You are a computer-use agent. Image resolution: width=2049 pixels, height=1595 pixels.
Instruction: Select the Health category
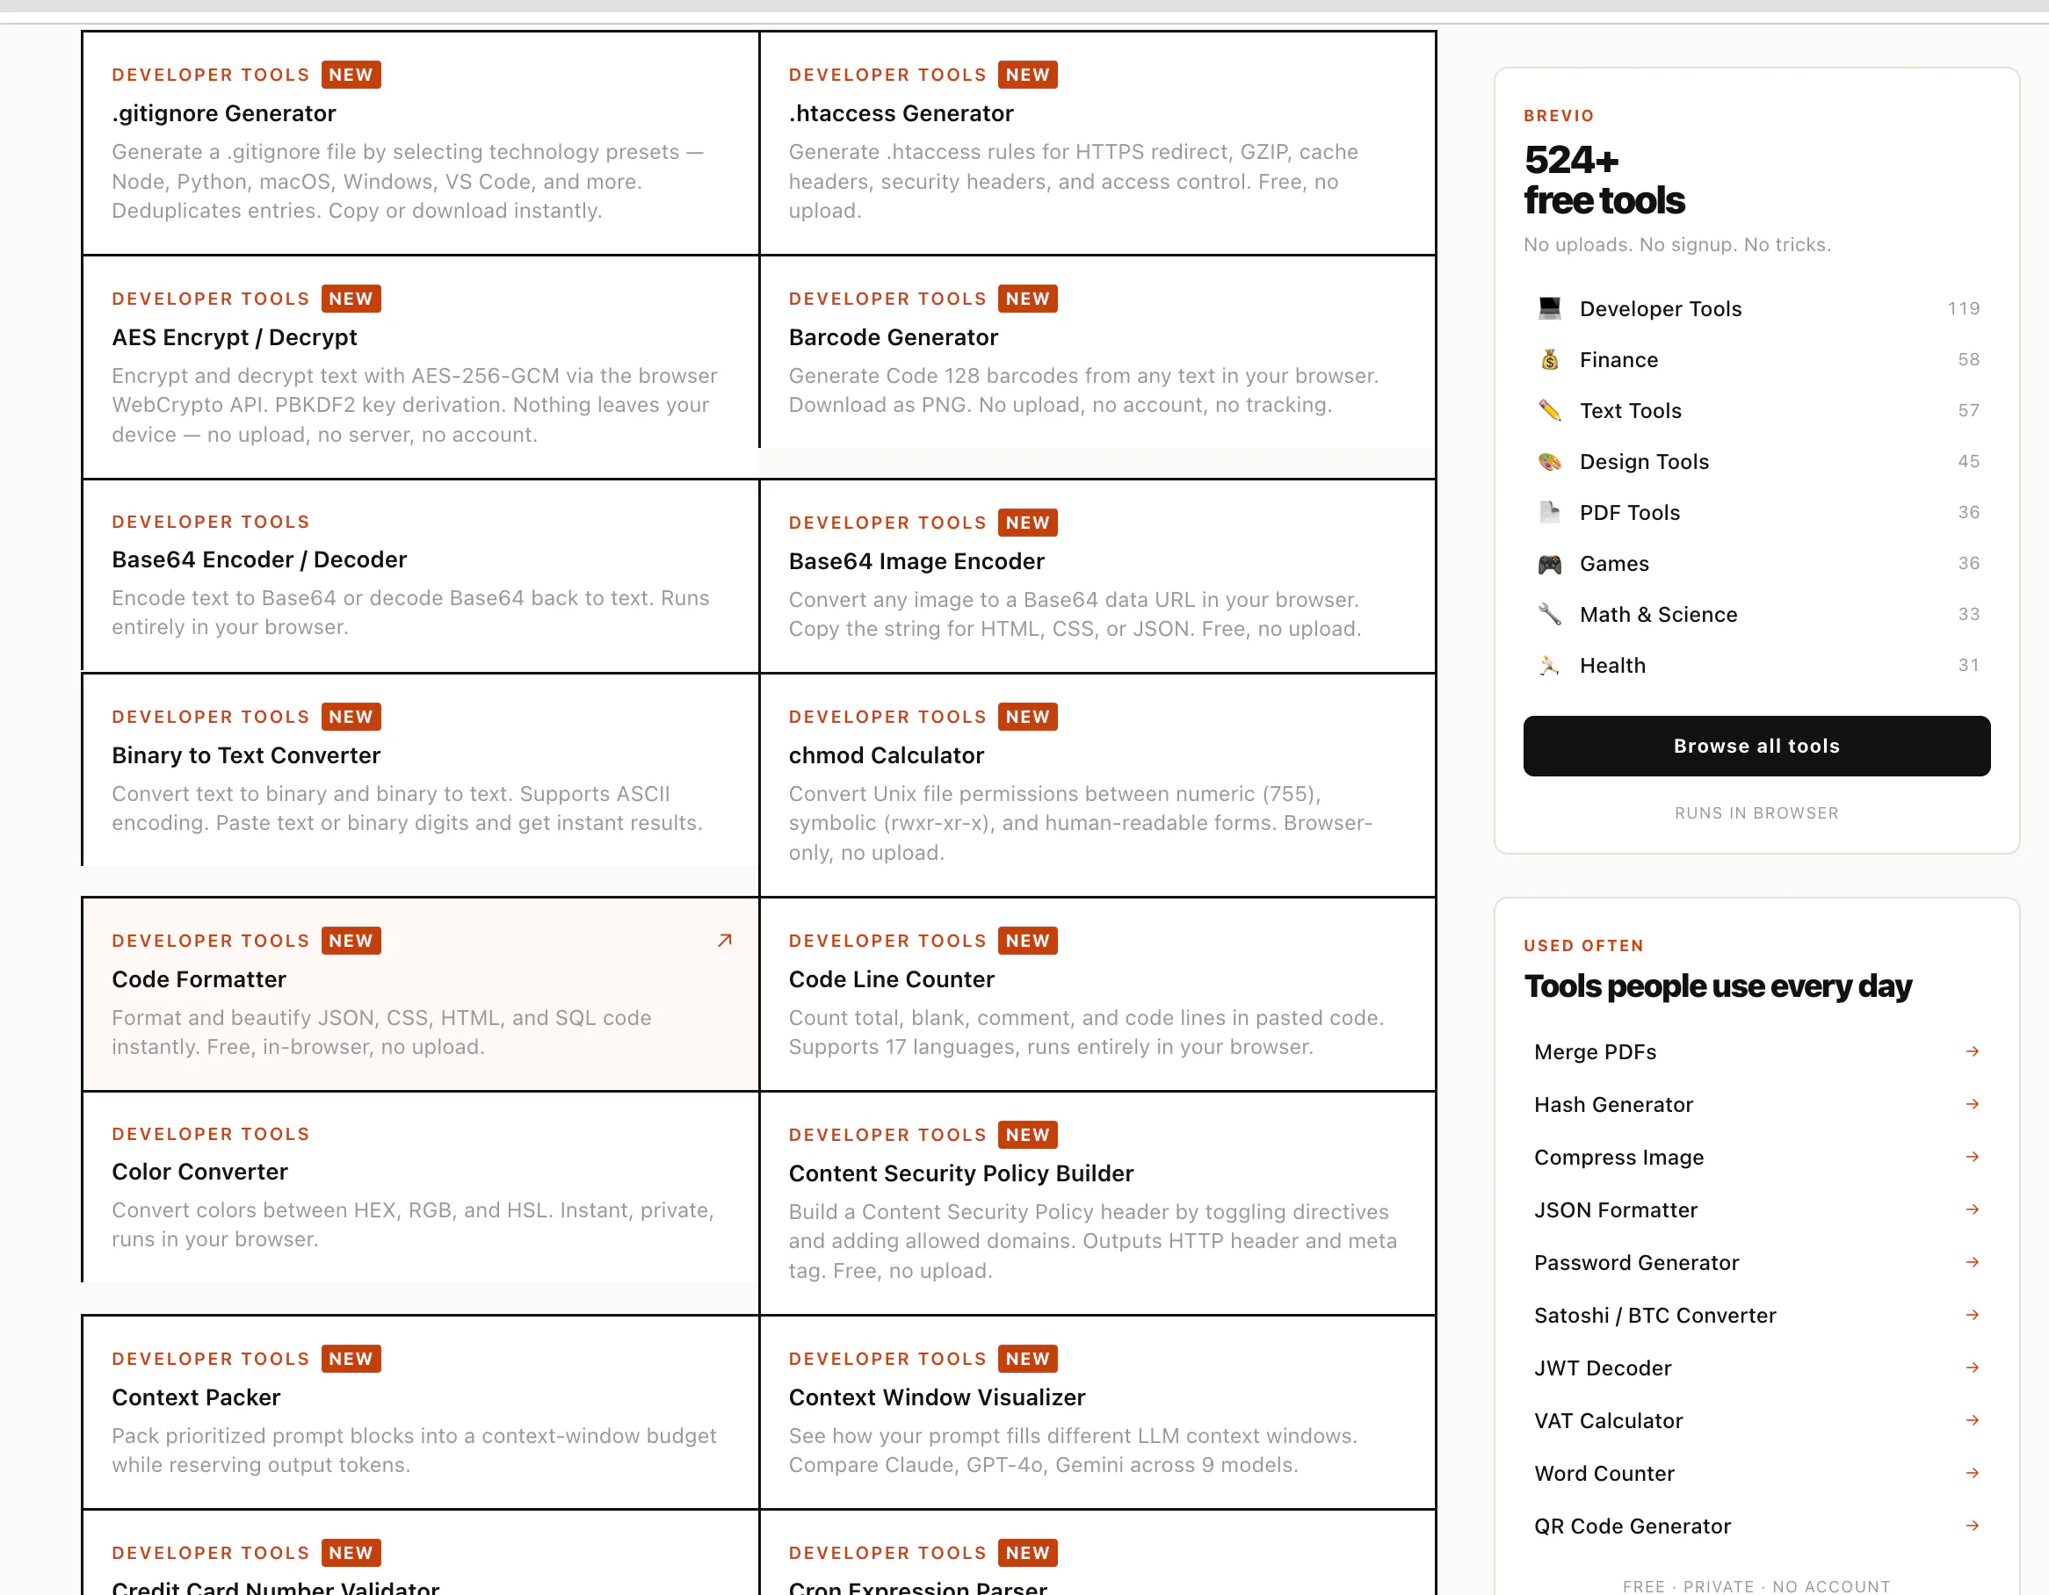[x=1756, y=665]
